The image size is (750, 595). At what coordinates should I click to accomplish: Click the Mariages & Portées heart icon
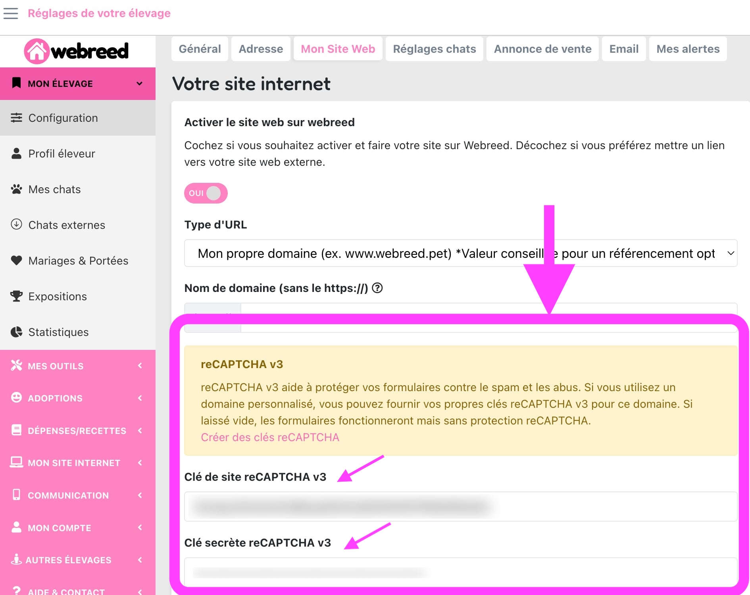click(x=16, y=261)
